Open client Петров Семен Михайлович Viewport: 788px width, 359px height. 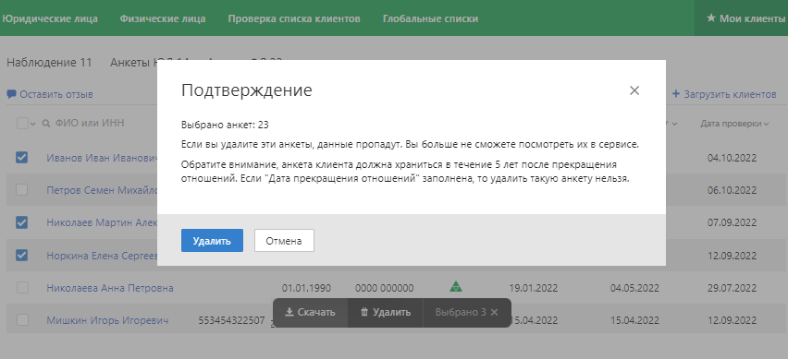tap(102, 190)
